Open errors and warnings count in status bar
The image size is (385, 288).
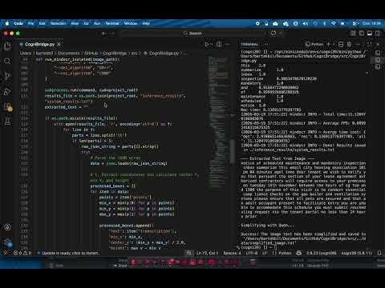[x=22, y=253]
